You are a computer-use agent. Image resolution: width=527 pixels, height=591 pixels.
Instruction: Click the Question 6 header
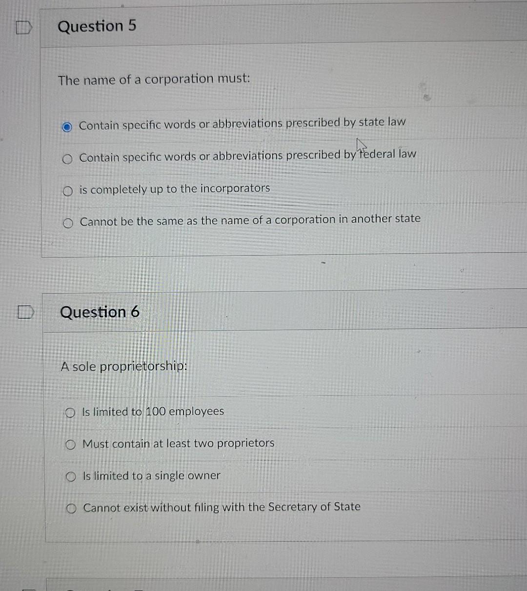tap(100, 312)
